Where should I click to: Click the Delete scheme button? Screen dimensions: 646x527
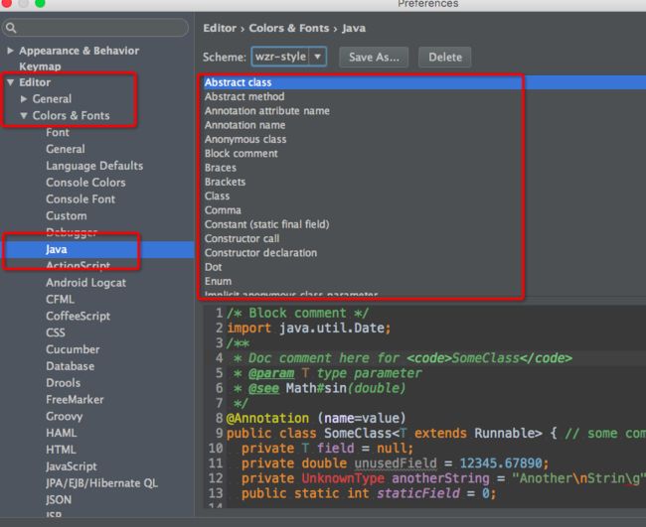[445, 58]
